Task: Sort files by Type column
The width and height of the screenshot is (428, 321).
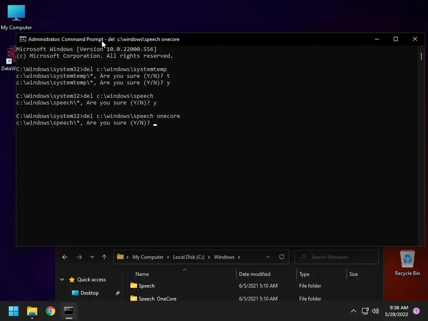Action: (x=304, y=274)
